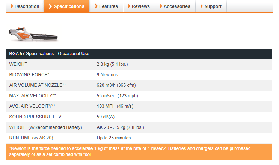
Task: Click the orange chevron before Features
Action: pos(97,6)
